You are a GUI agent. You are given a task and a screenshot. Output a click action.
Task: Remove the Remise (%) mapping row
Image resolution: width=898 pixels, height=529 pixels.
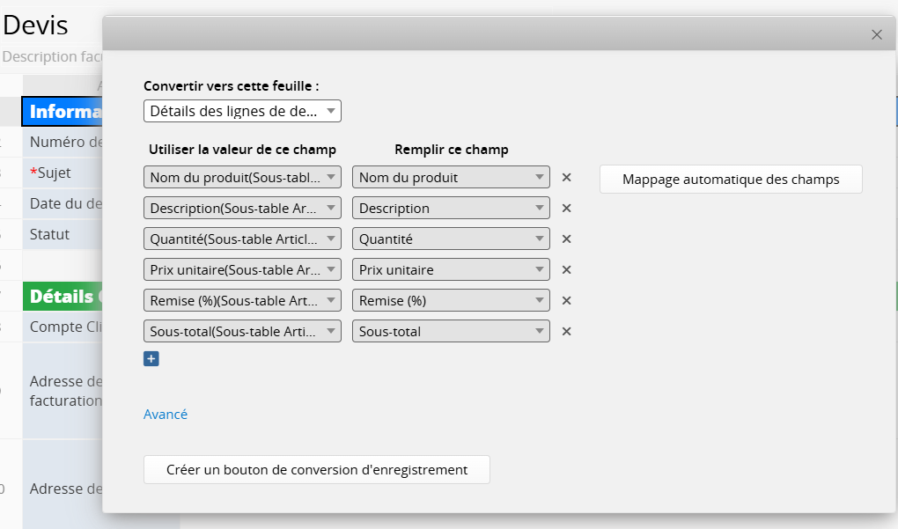567,301
